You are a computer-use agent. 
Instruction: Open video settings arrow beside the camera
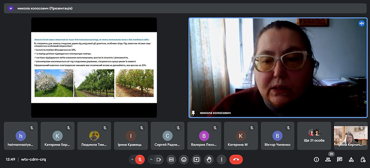click(151, 159)
